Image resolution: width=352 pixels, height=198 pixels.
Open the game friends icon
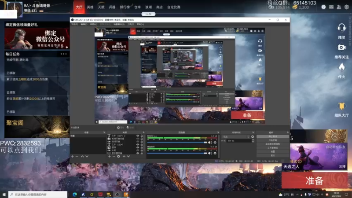click(x=339, y=7)
